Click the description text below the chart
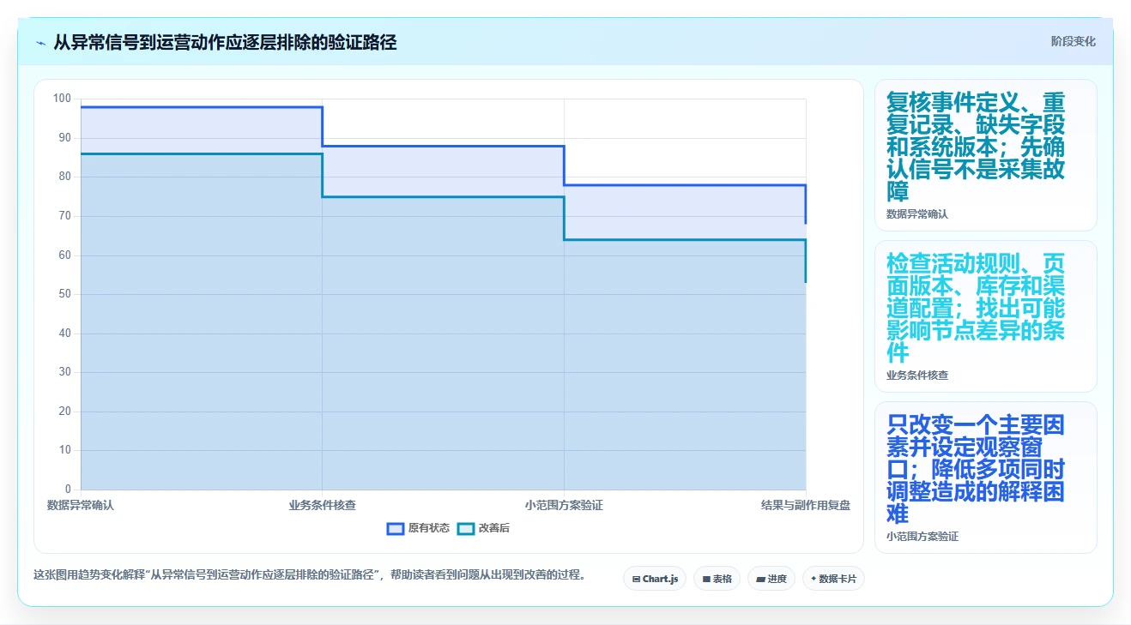This screenshot has height=625, width=1131. pos(309,575)
